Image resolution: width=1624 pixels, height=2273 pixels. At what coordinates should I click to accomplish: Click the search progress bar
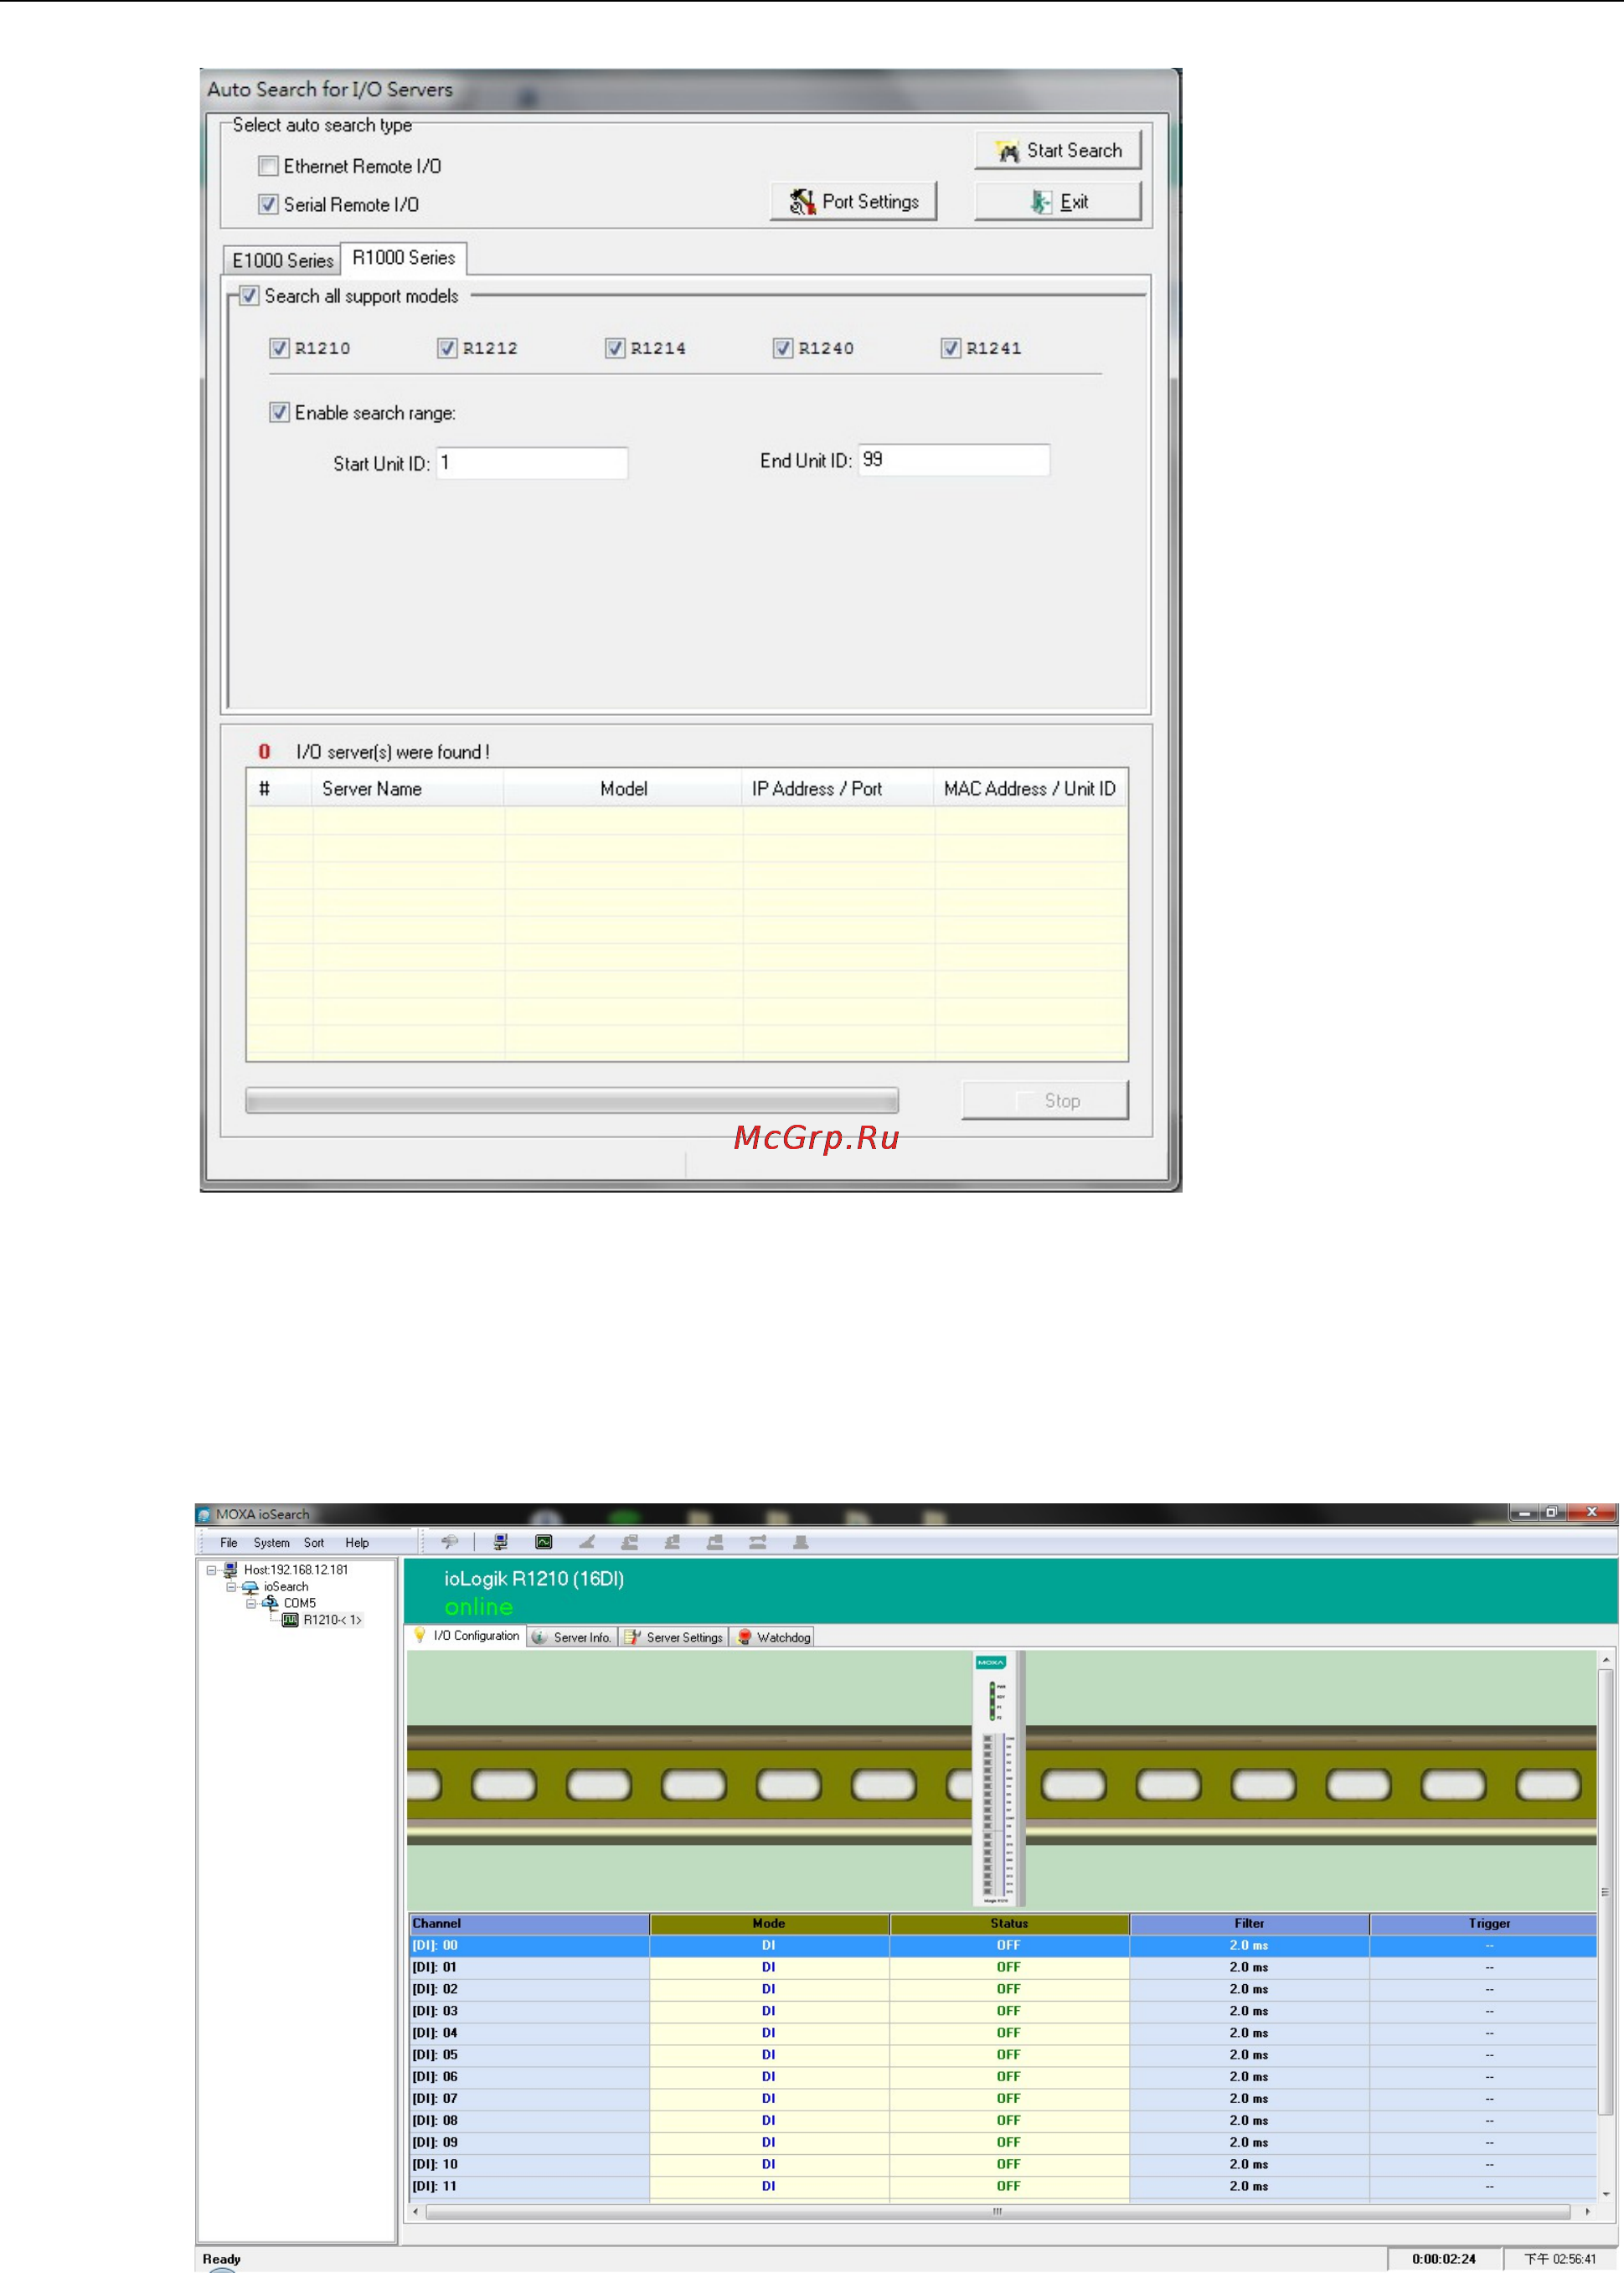click(572, 1101)
